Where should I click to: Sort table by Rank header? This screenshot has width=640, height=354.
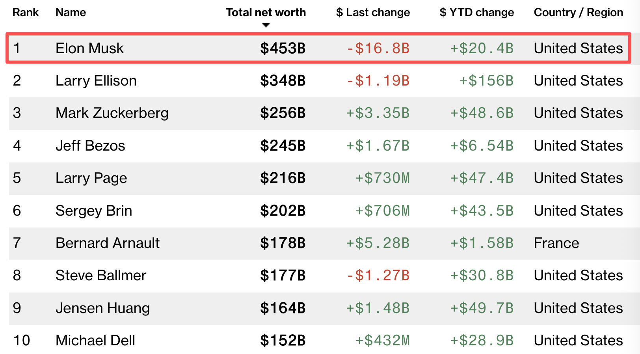click(x=26, y=13)
